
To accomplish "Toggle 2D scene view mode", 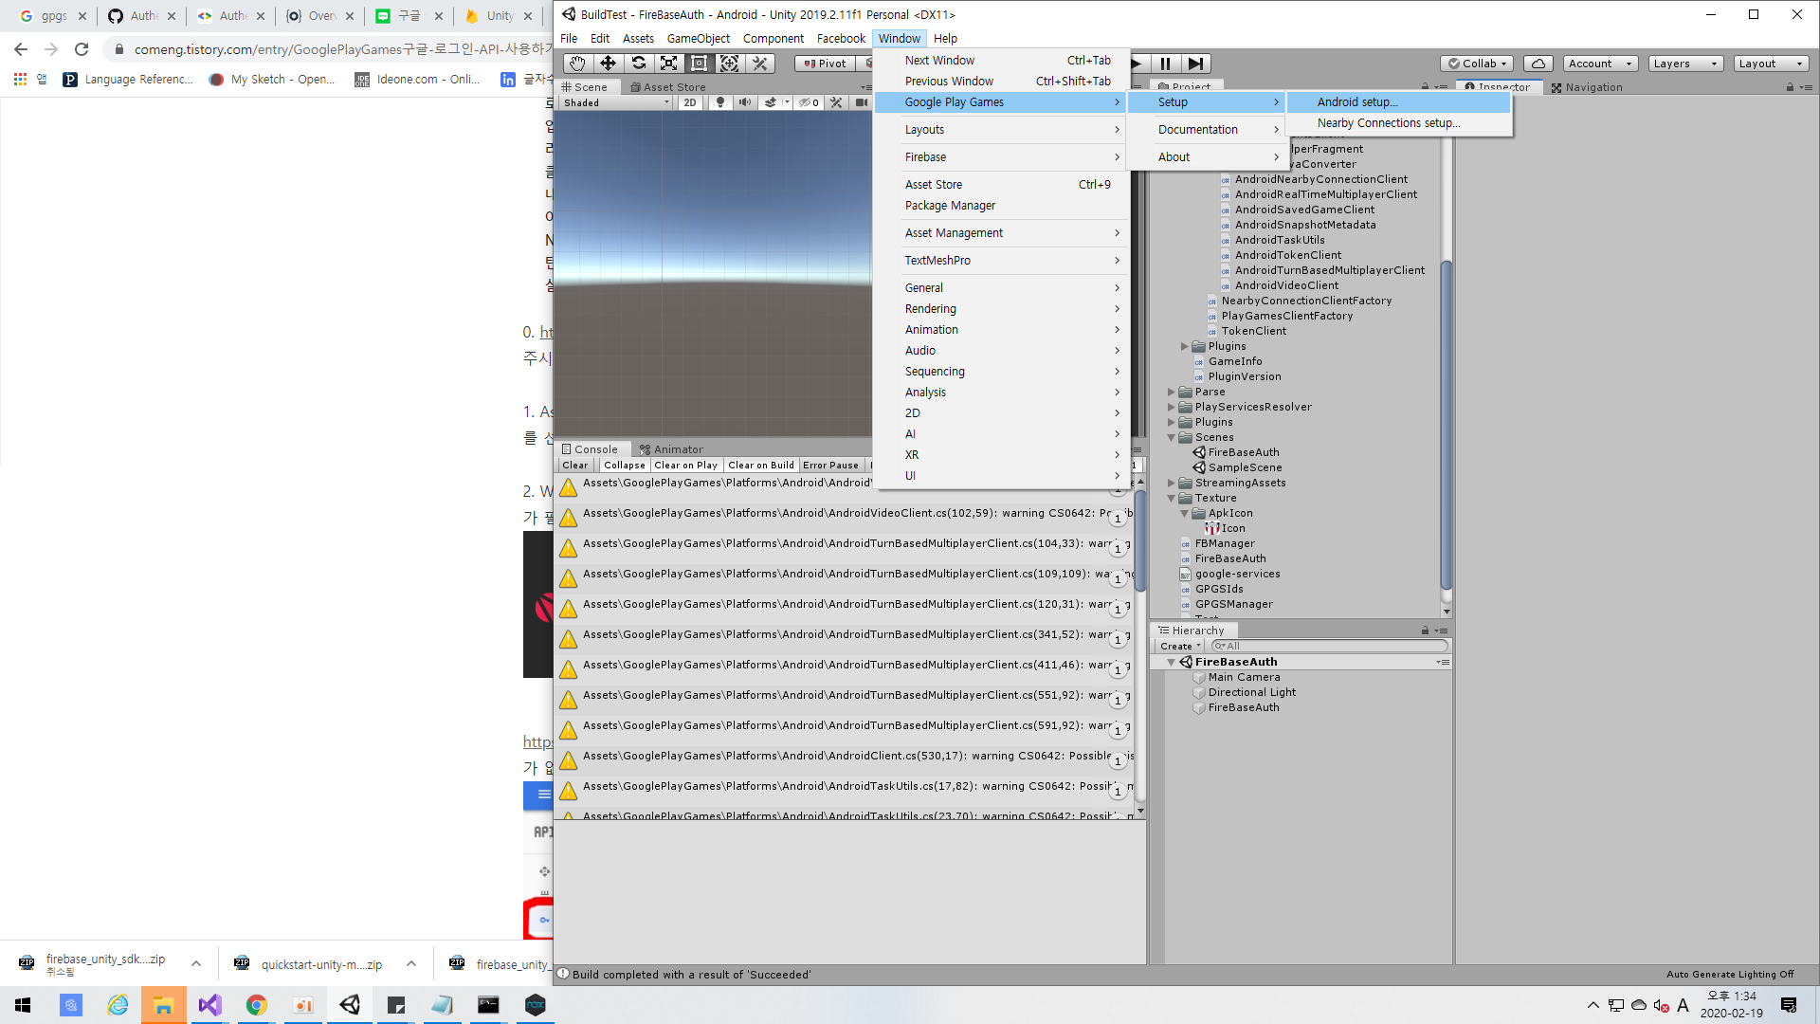I will click(689, 102).
